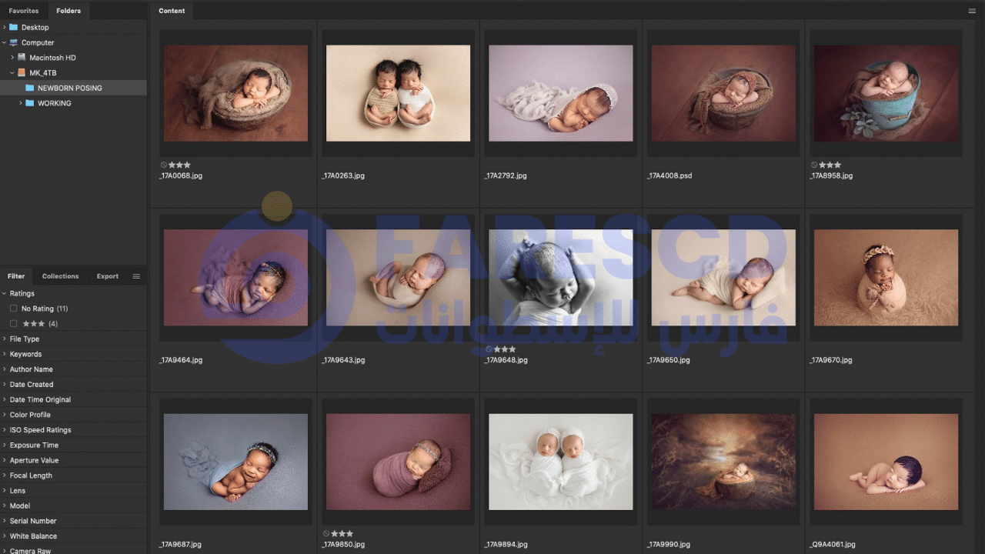Expand the Author Name filter section
985x554 pixels.
[5, 369]
